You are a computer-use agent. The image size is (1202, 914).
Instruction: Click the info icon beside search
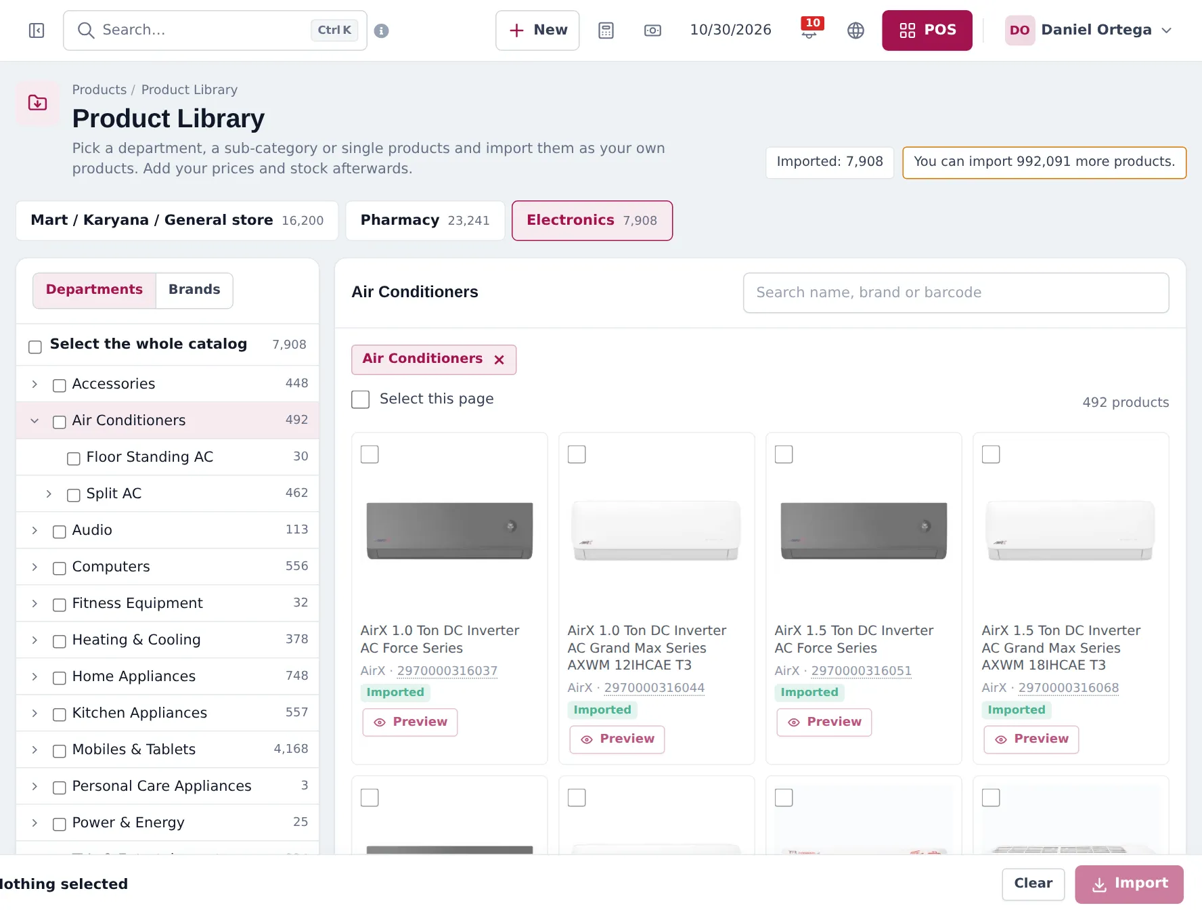(x=382, y=30)
